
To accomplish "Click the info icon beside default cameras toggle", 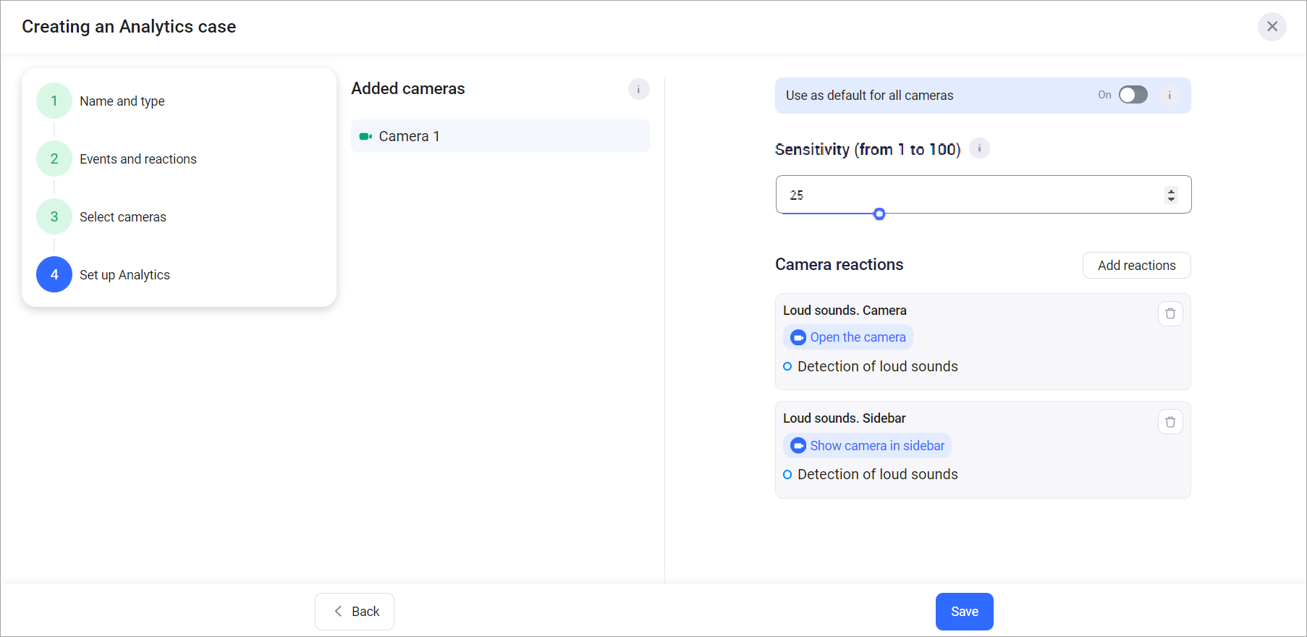I will [x=1169, y=95].
